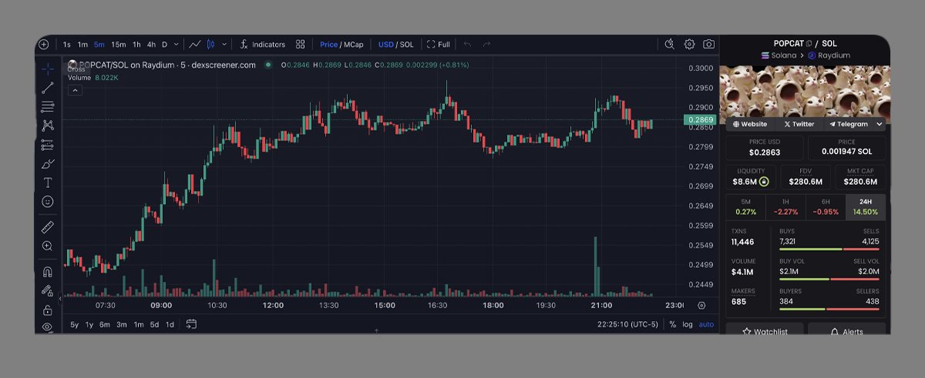Select the ruler measure tool
The width and height of the screenshot is (925, 378).
(x=48, y=227)
